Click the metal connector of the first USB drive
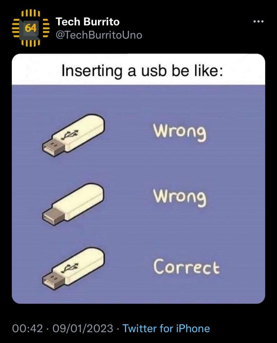Image resolution: width=277 pixels, height=343 pixels. click(x=53, y=148)
